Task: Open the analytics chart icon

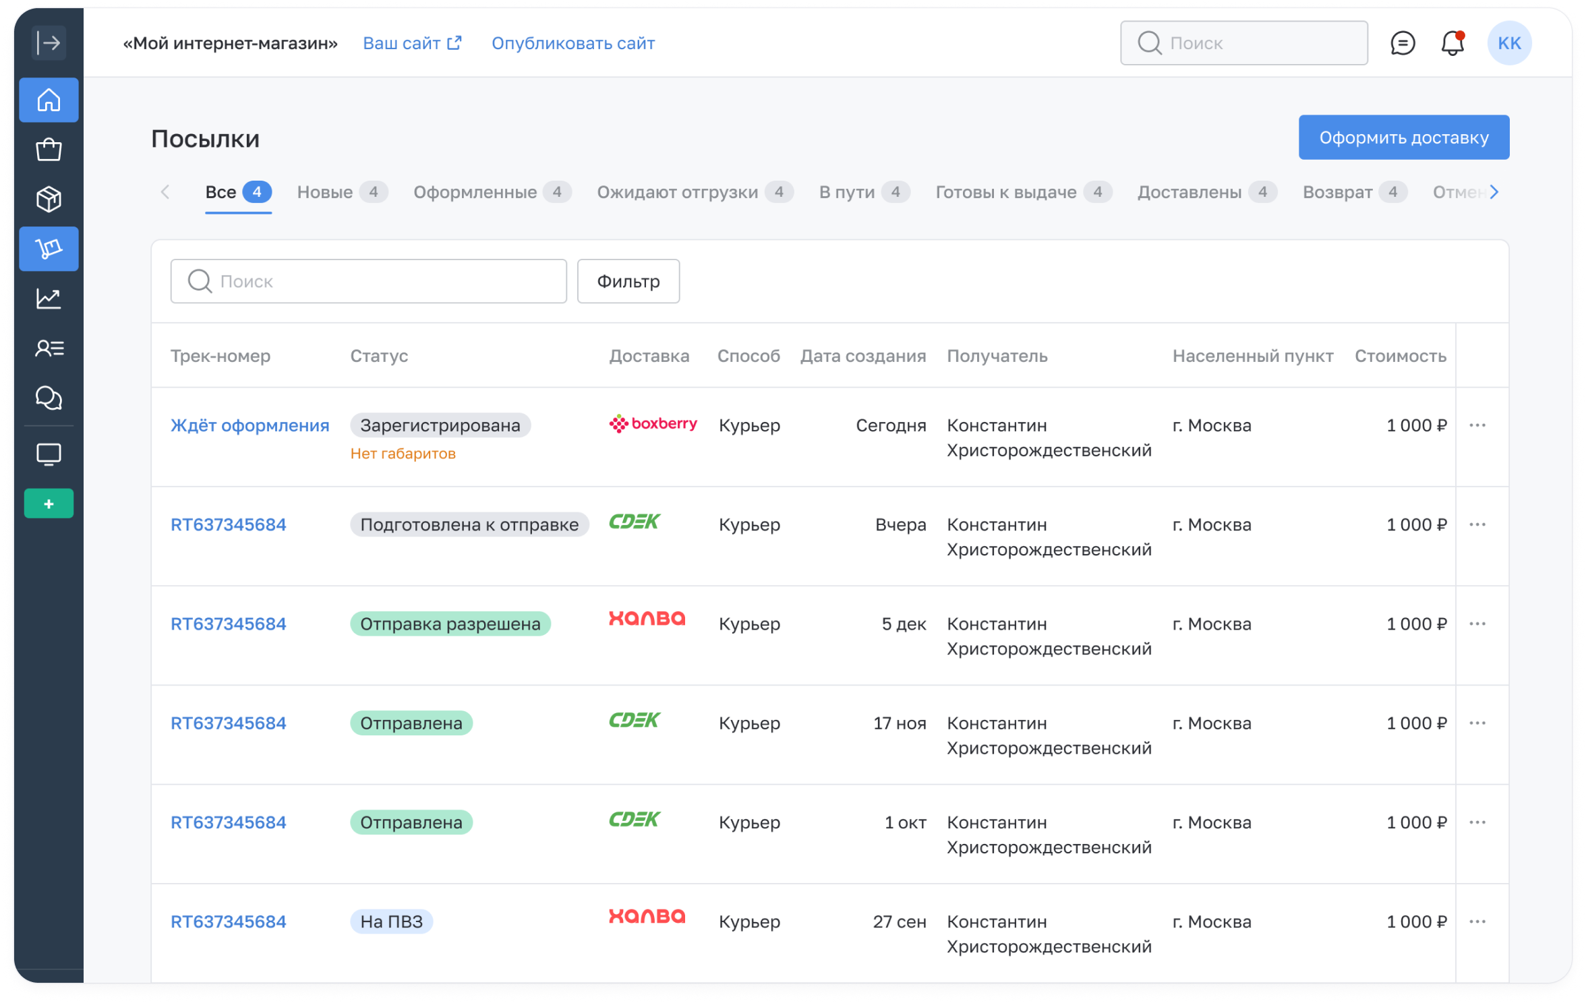Action: tap(49, 299)
